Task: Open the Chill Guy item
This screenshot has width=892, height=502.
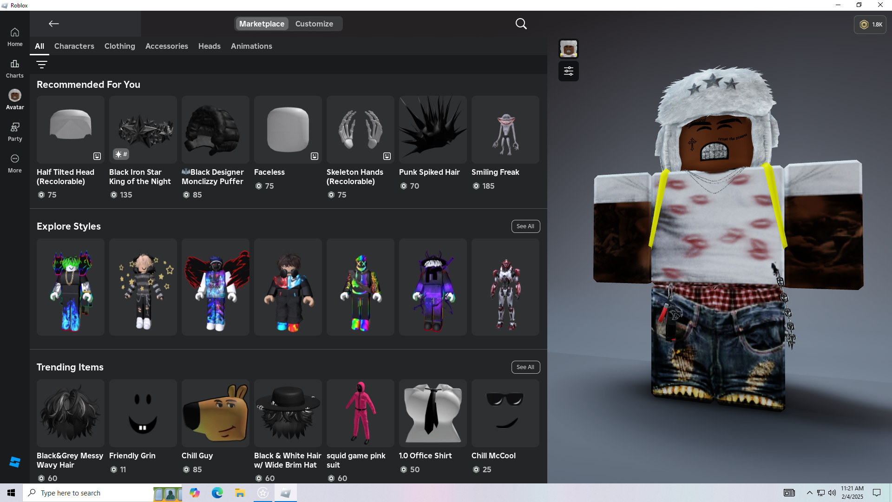Action: coord(215,413)
